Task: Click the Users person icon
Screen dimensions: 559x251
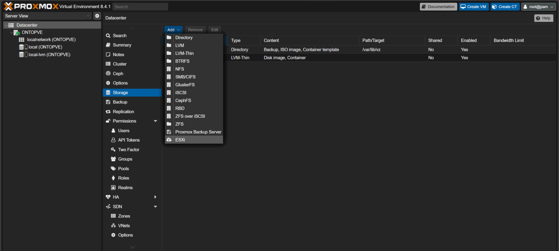Action: (113, 130)
